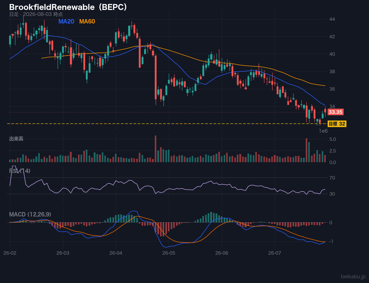The image size is (369, 283).
Task: Click the RSI (14) panel label
Action: tap(20, 171)
